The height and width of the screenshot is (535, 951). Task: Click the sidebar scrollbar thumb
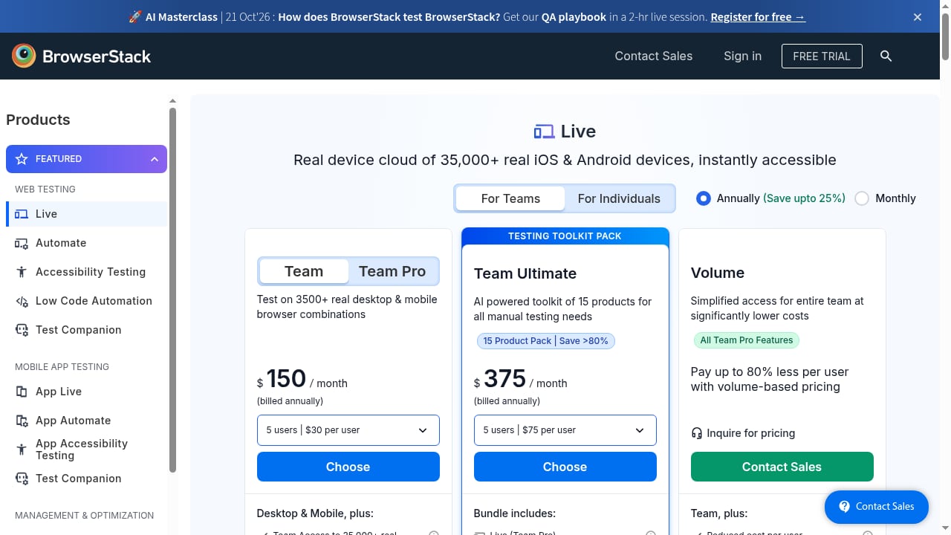[x=172, y=290]
